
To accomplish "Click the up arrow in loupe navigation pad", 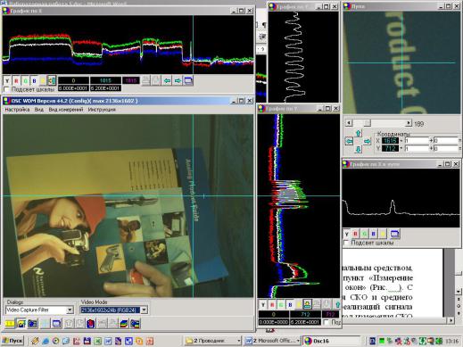I will [358, 133].
